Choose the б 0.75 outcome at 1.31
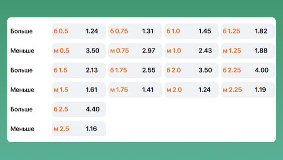The image size is (283, 160). pyautogui.click(x=135, y=31)
